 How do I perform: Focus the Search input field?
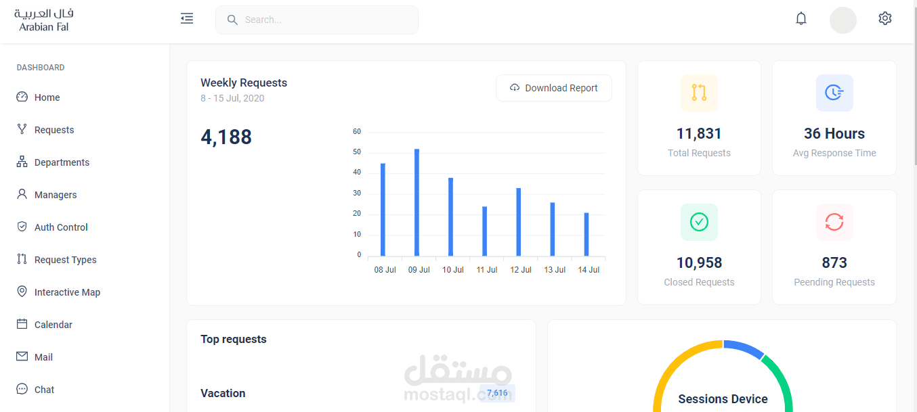[317, 20]
